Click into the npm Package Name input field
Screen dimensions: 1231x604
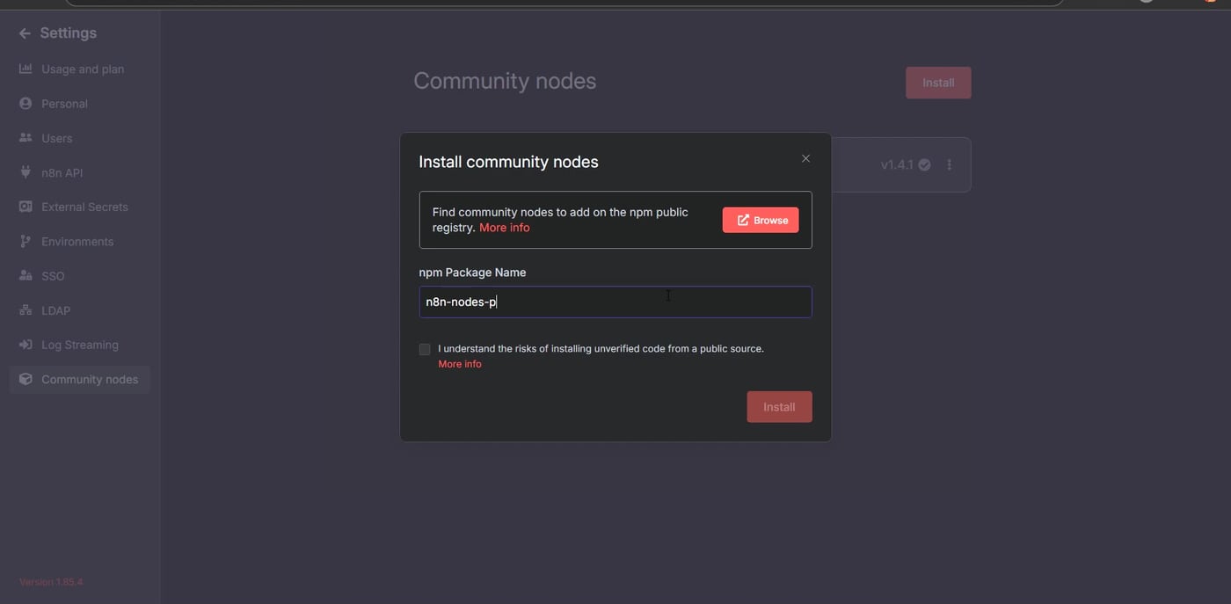point(615,302)
